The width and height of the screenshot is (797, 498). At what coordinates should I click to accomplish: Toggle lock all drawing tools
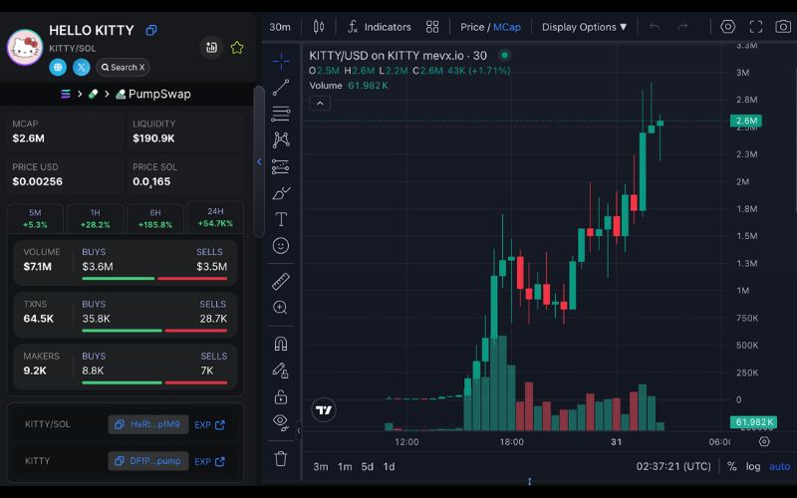(281, 396)
